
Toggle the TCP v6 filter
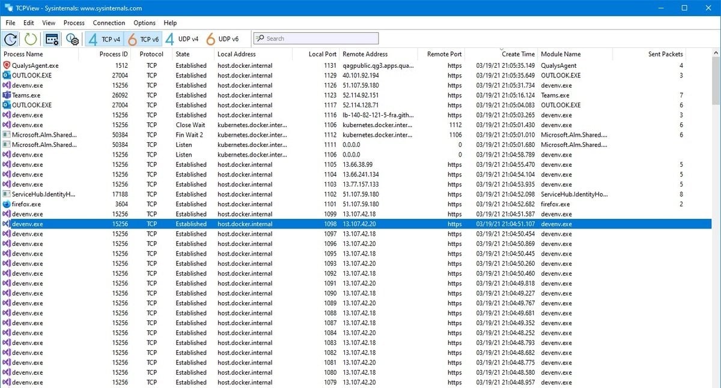click(143, 39)
